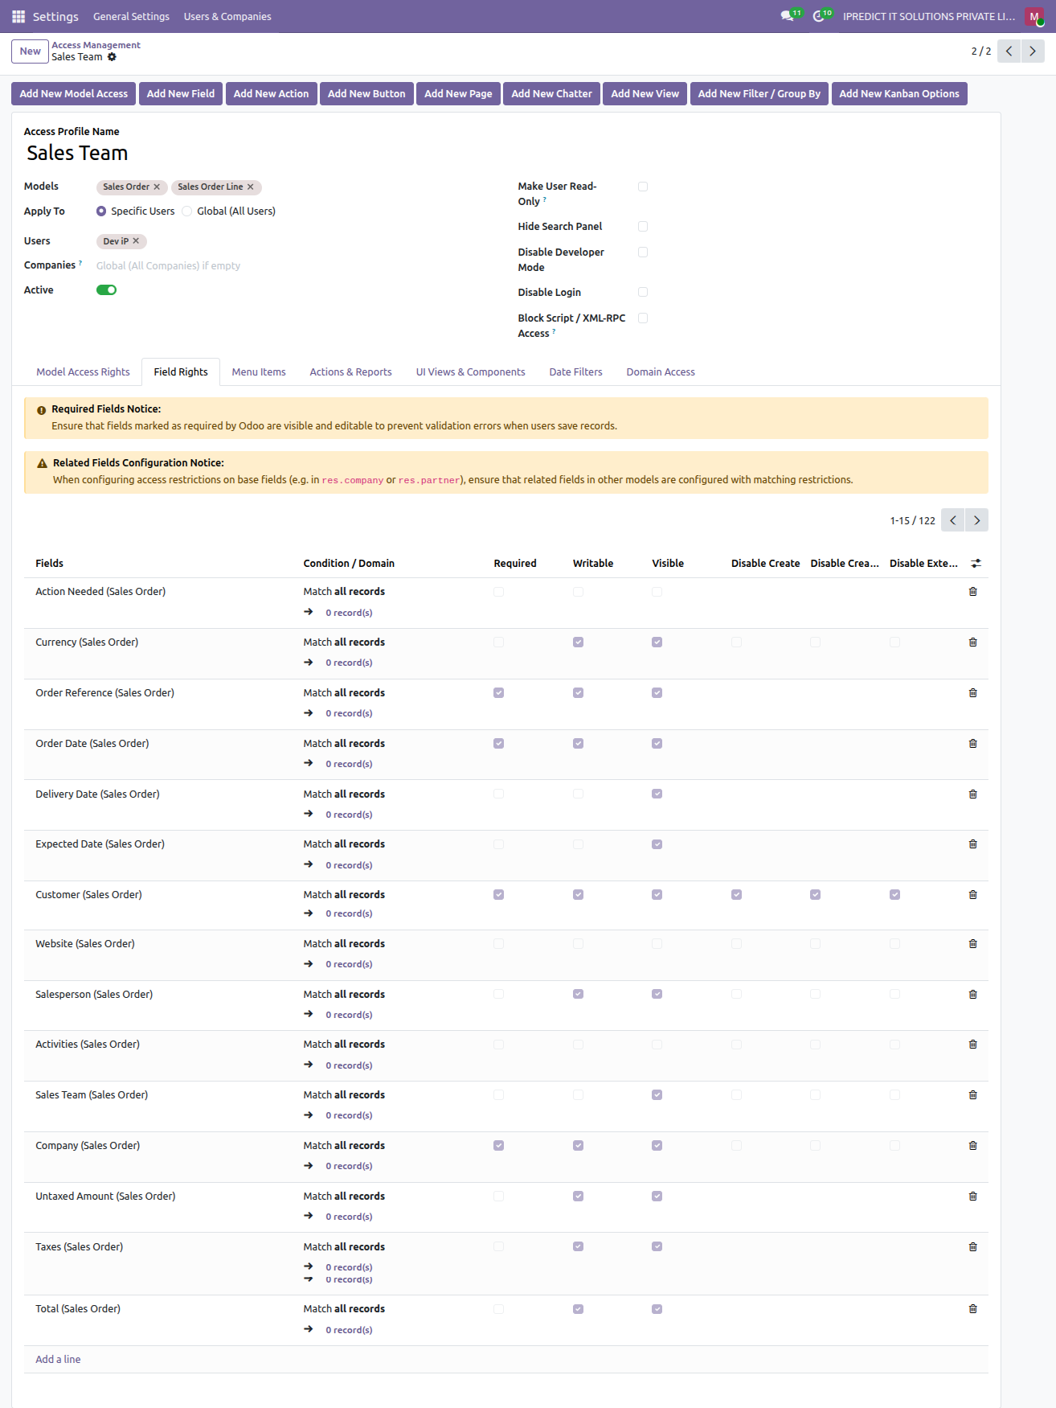The height and width of the screenshot is (1408, 1056).
Task: Toggle the Active switch
Action: (x=106, y=290)
